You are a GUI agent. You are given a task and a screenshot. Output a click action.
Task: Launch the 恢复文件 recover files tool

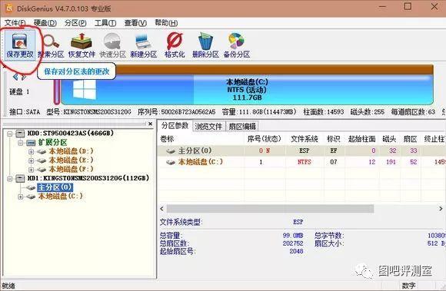82,45
